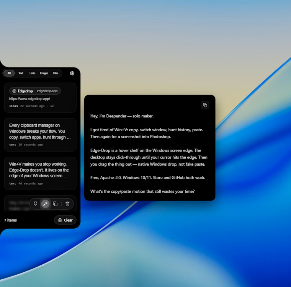Pin the hovered clipboard item
Image resolution: width=291 pixels, height=287 pixels.
[x=36, y=204]
